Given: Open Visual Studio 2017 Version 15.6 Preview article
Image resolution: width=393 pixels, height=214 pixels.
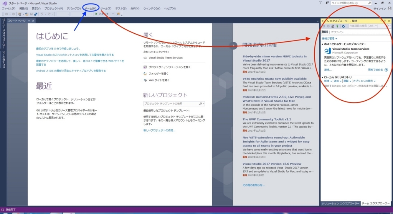Looking at the screenshot, I should coord(272,164).
